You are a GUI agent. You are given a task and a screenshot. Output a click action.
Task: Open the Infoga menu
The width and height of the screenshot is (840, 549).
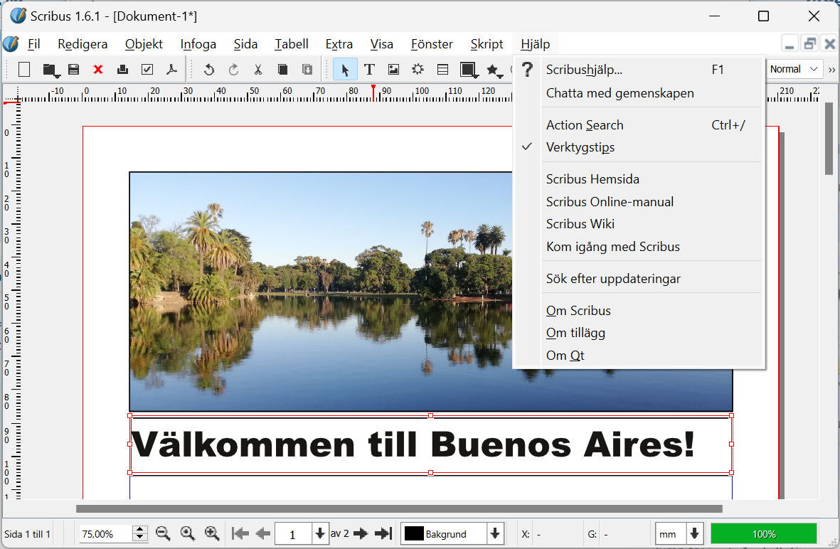(198, 44)
